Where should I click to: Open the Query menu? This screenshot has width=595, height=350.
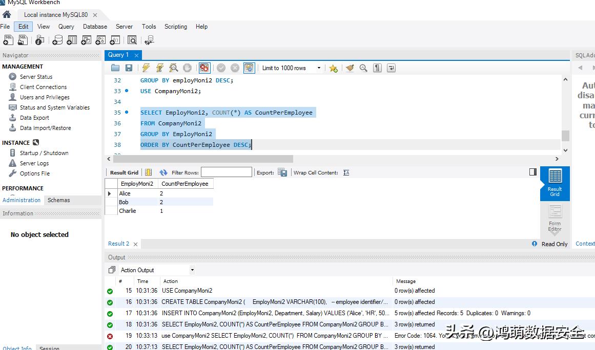click(66, 27)
